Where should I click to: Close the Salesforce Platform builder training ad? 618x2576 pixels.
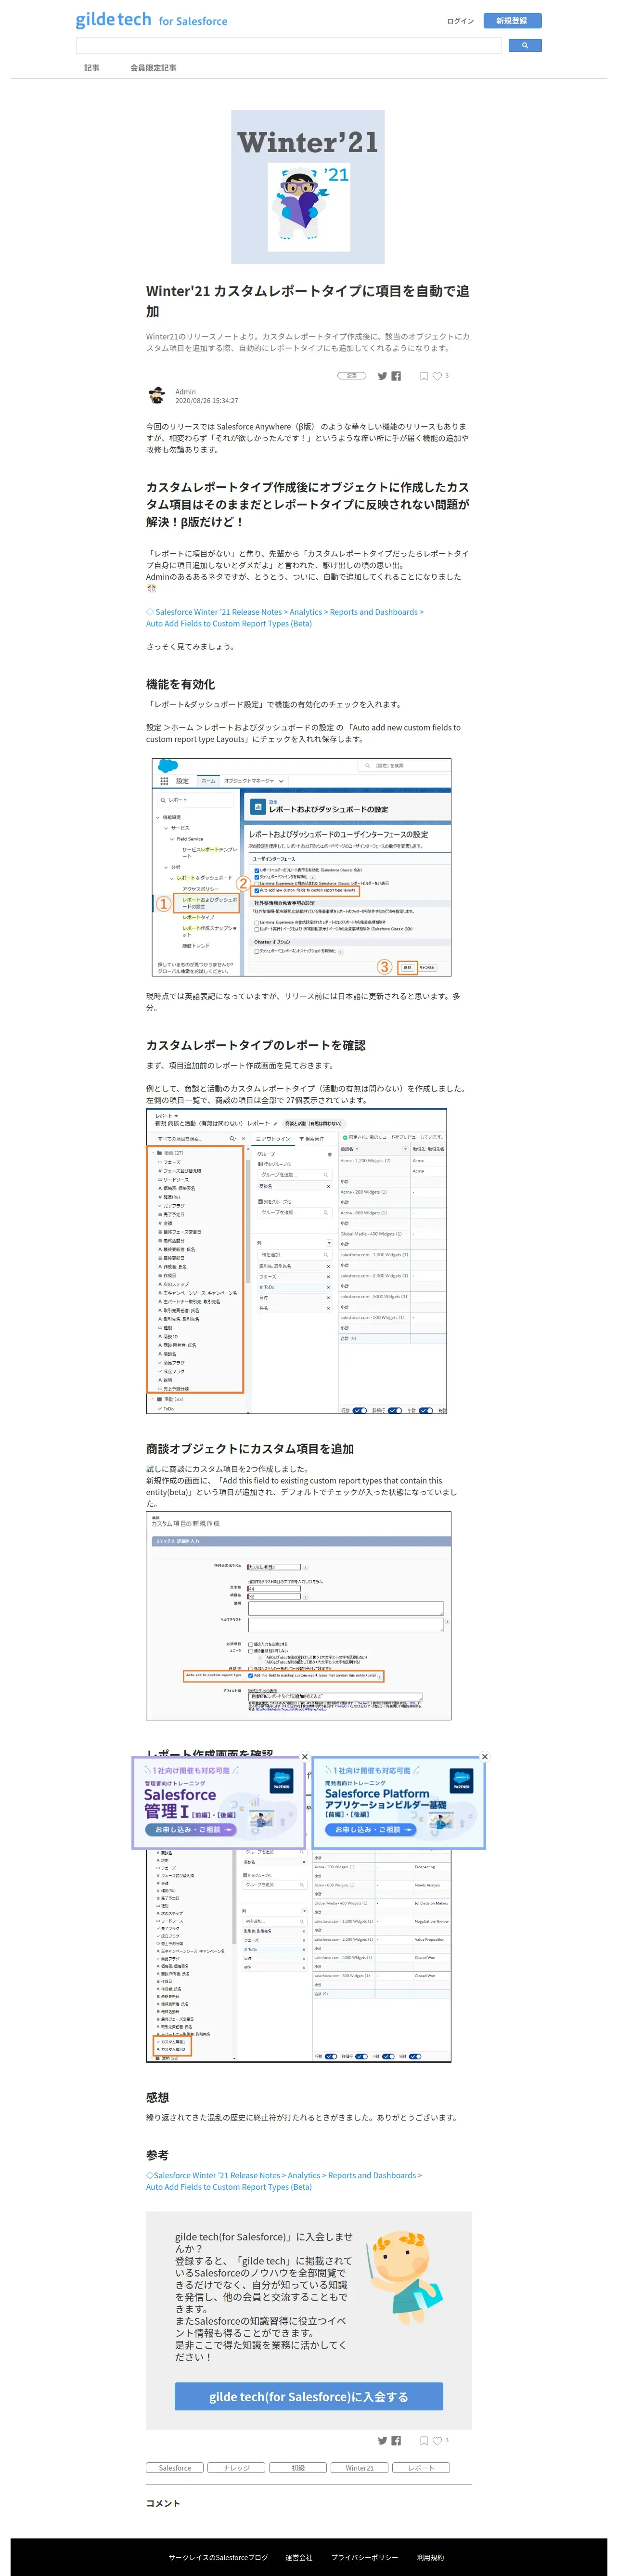tap(485, 1757)
